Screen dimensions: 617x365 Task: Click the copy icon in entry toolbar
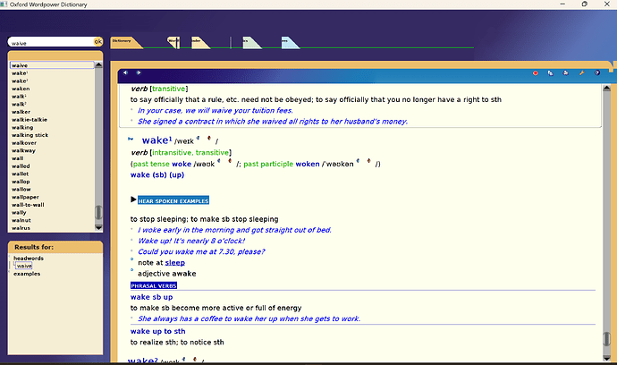[x=550, y=73]
